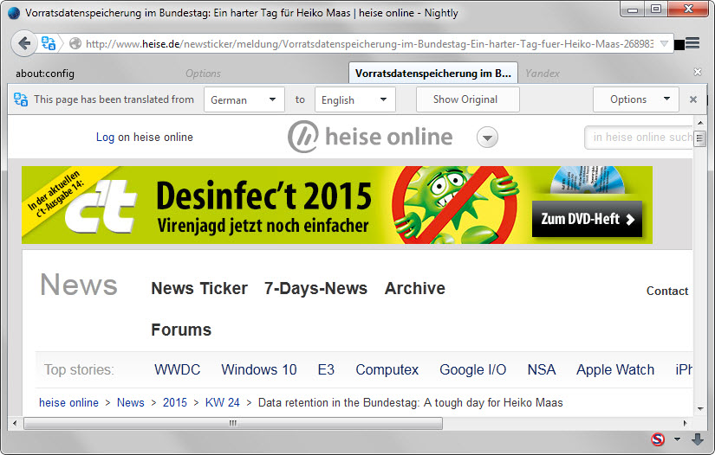Click the globe site identity icon
Image resolution: width=715 pixels, height=455 pixels.
pos(75,43)
